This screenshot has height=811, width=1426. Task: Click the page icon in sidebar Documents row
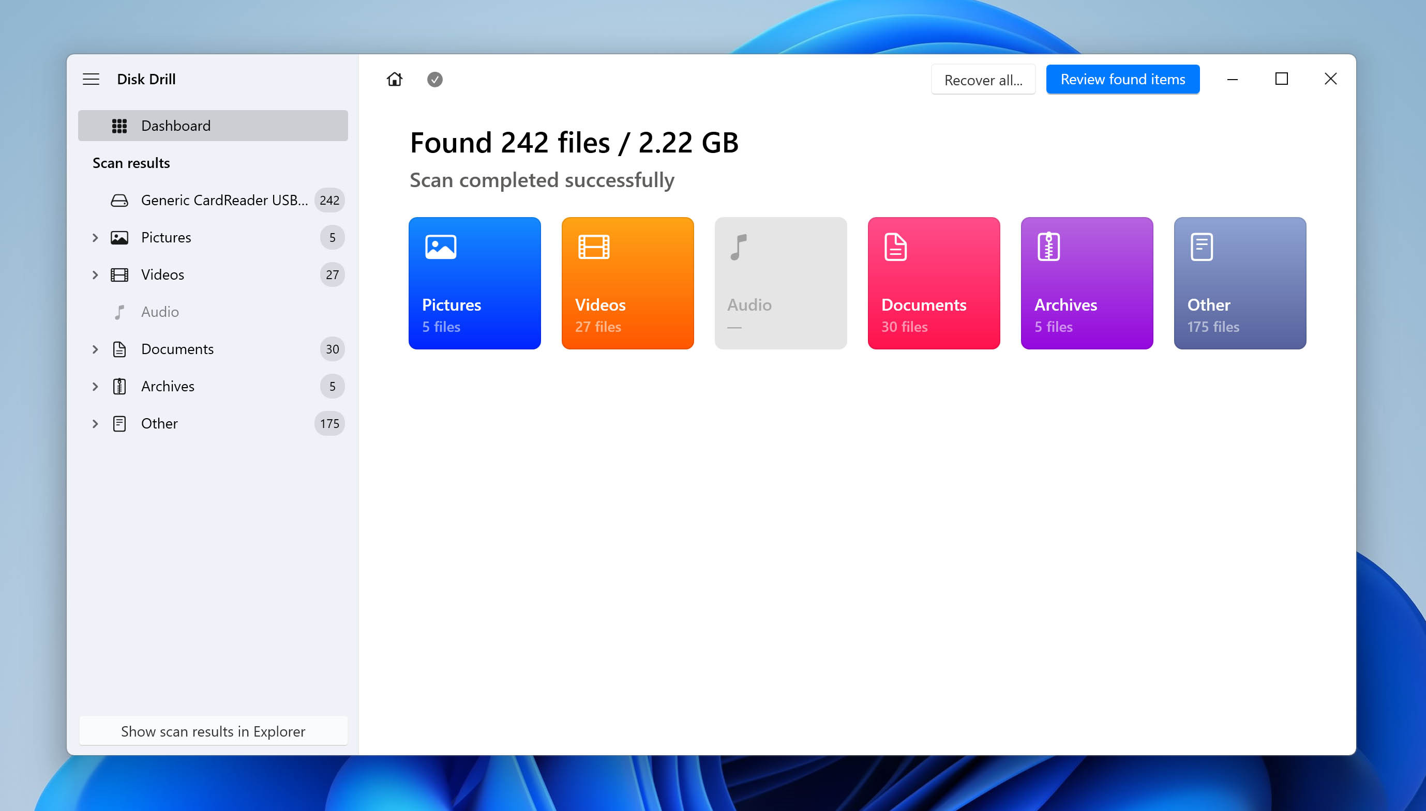click(x=119, y=349)
